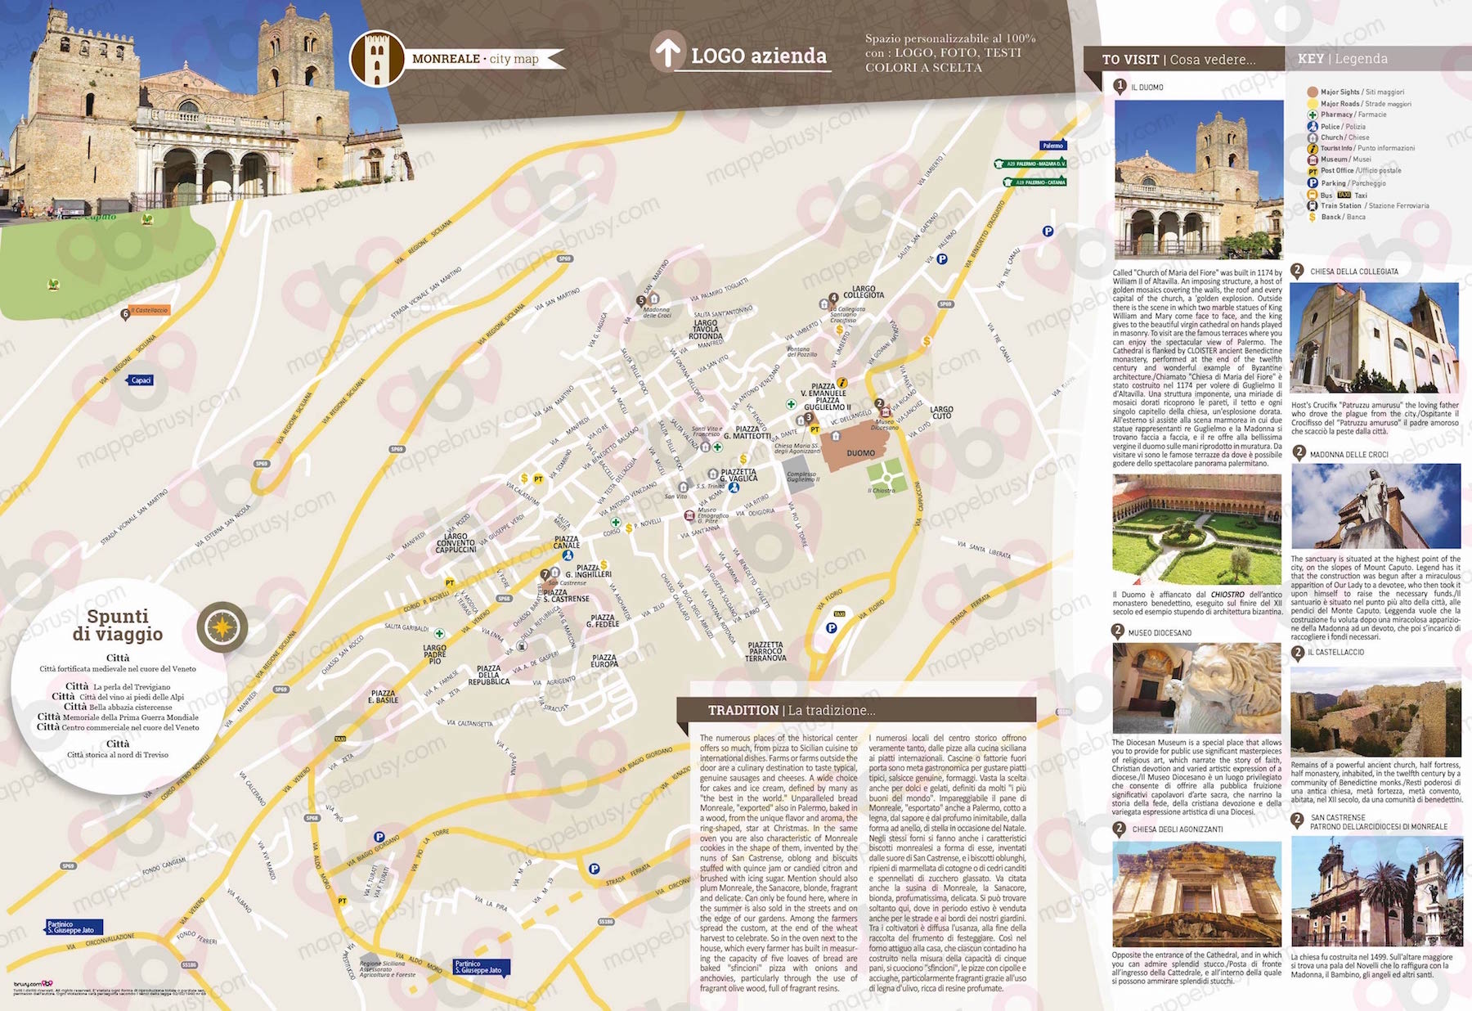This screenshot has width=1472, height=1011.
Task: Select the Tourist Info icon near Piazza Guglielmo II
Action: (842, 383)
